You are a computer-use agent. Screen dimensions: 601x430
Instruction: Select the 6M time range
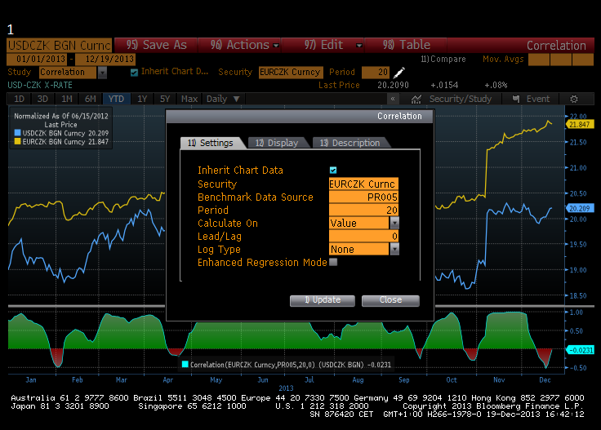coord(91,99)
